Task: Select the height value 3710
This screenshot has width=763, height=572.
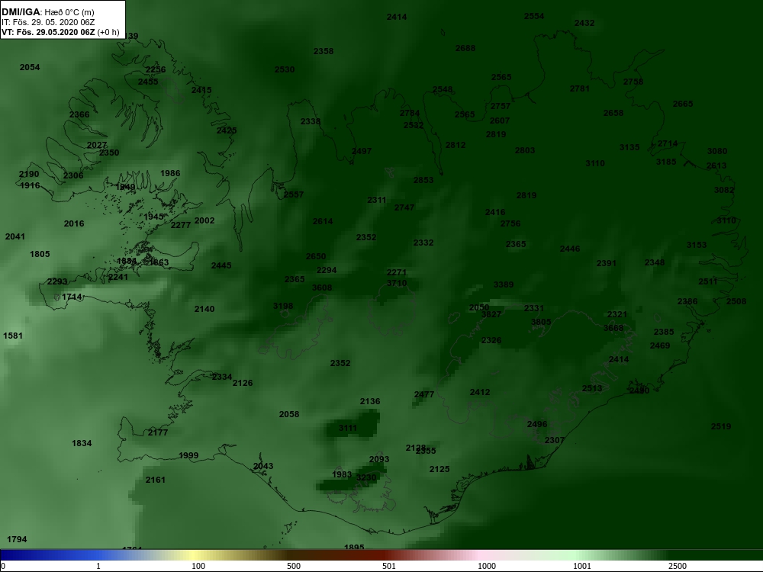Action: [397, 283]
